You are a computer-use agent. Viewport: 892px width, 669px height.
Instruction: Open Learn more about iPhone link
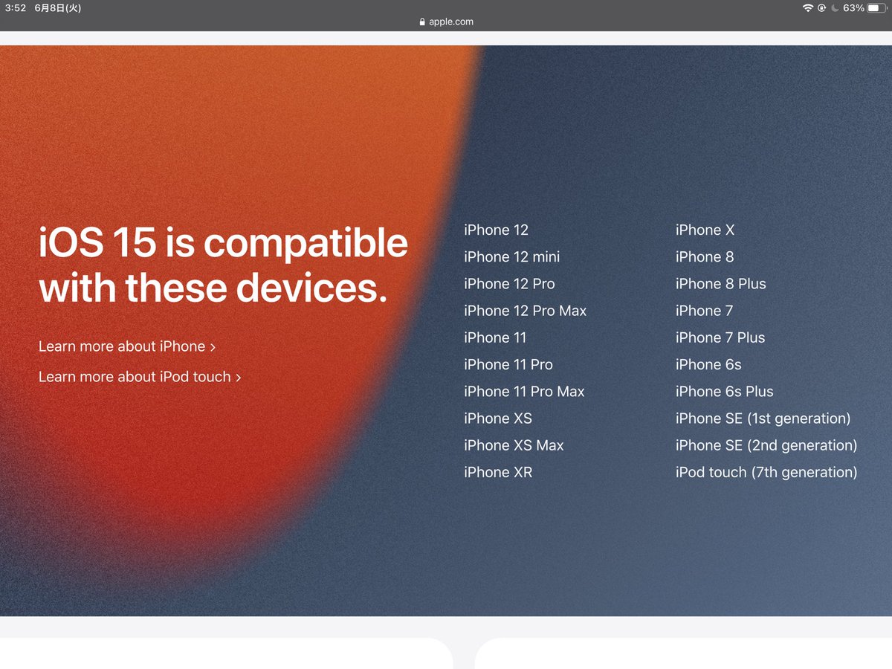point(127,346)
